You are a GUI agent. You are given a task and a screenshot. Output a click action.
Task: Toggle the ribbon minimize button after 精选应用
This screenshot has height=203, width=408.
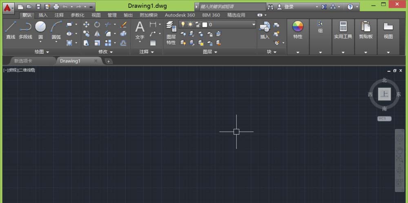(259, 15)
